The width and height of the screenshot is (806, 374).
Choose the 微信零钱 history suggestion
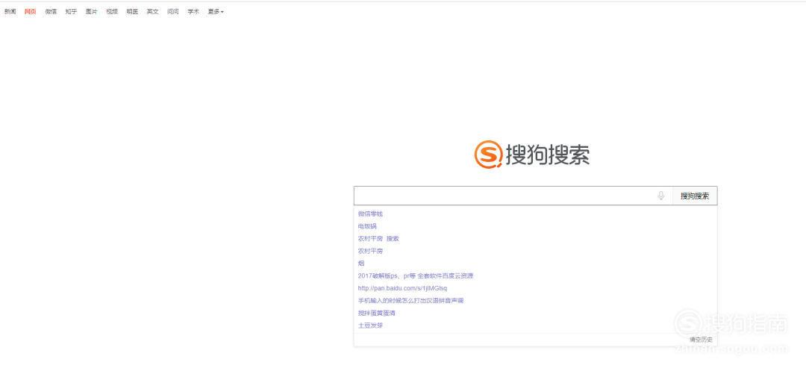(370, 214)
